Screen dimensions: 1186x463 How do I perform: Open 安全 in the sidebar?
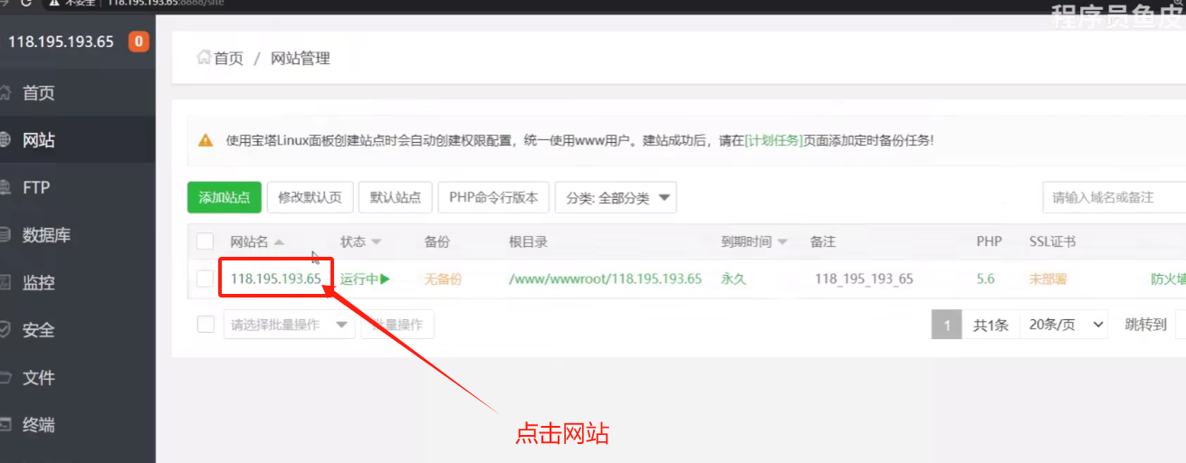(x=38, y=330)
